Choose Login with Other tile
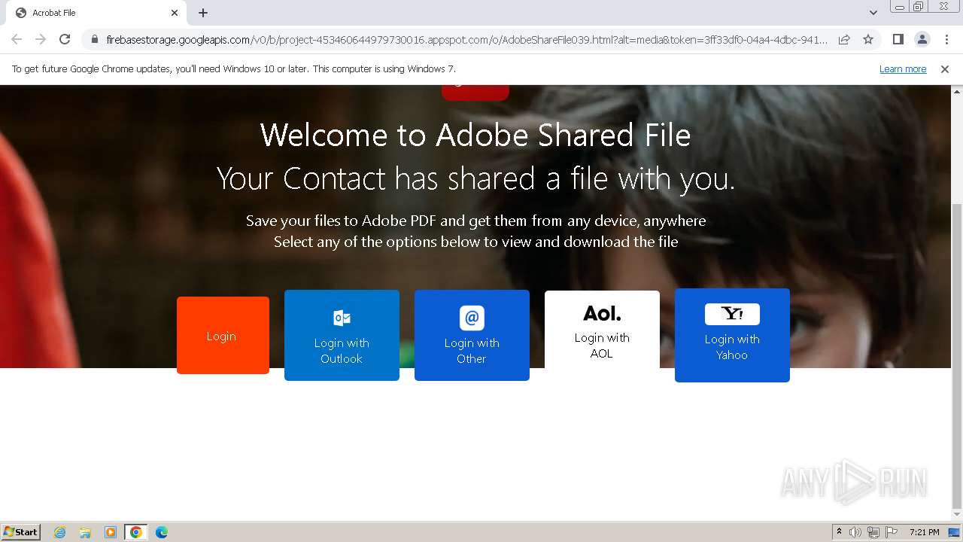This screenshot has width=963, height=542. (472, 336)
